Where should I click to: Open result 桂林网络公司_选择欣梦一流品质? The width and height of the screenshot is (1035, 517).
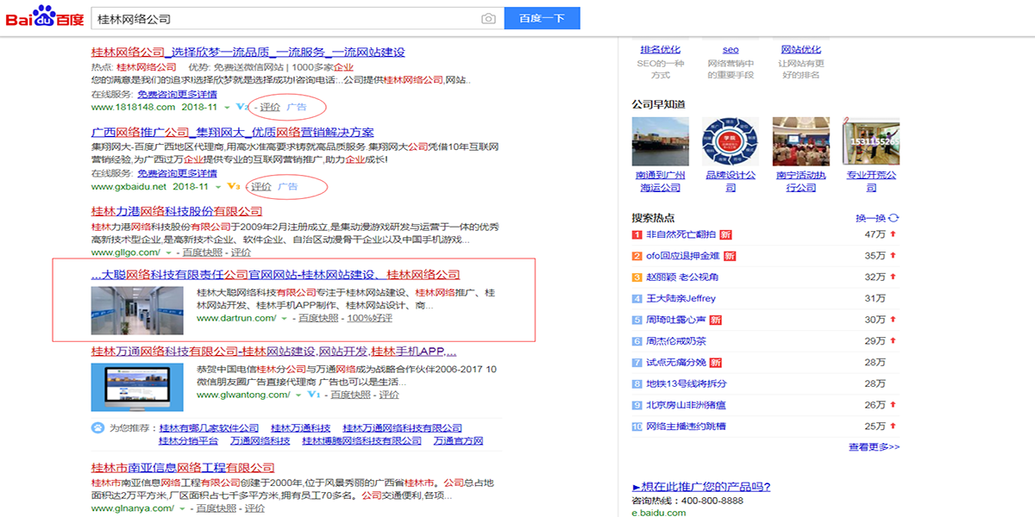[248, 52]
